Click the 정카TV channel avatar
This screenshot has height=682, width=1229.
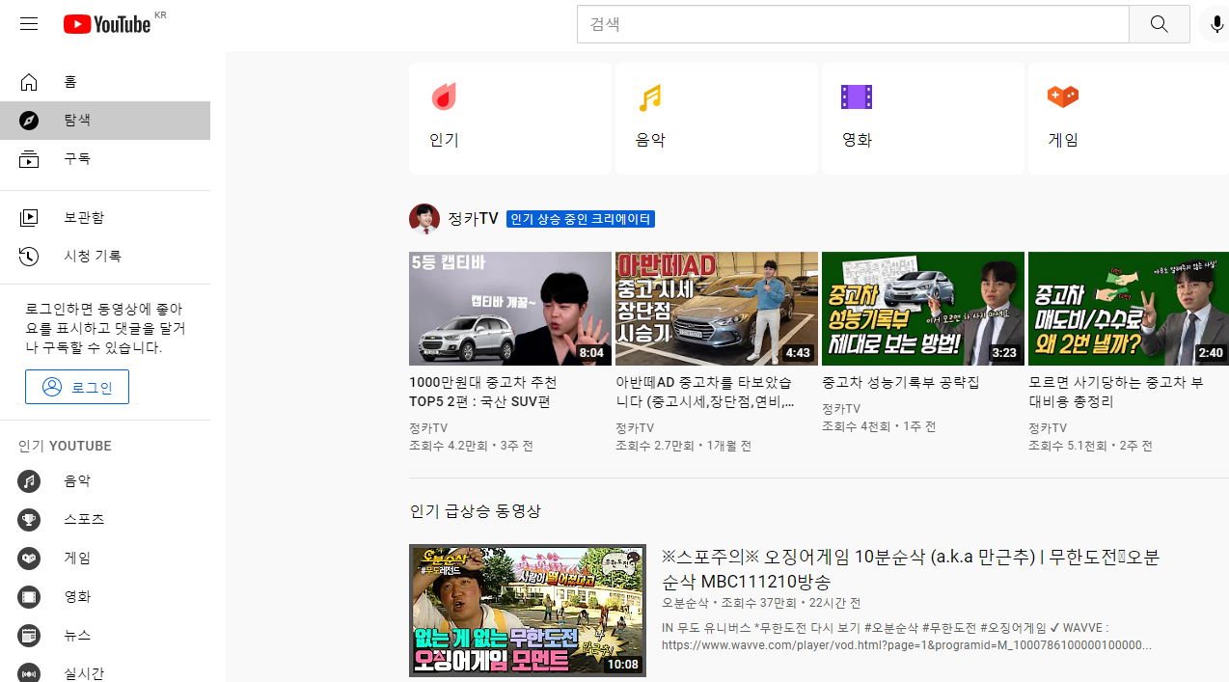[x=424, y=219]
